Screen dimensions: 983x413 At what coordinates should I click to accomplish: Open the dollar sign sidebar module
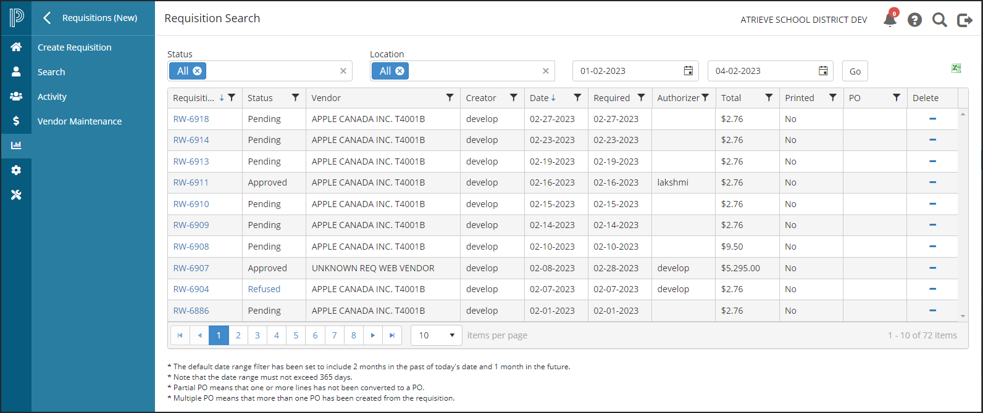click(x=16, y=121)
